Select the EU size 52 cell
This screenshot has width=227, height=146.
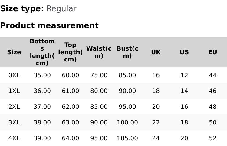point(213,138)
